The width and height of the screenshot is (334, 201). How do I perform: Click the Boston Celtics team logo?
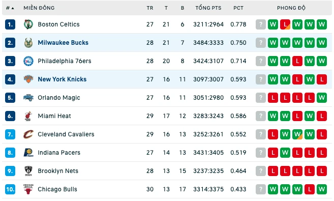coord(28,24)
